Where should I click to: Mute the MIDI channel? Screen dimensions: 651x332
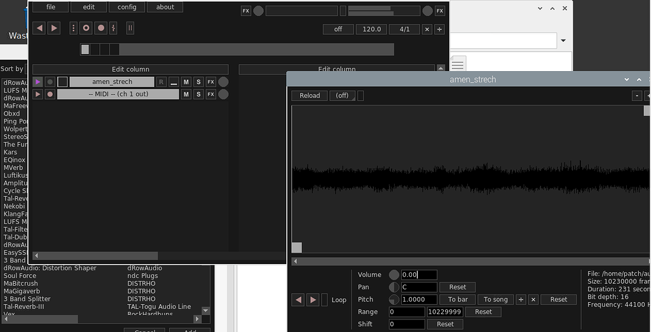point(186,95)
